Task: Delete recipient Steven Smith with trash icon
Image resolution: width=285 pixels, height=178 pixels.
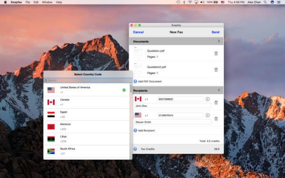Action: click(216, 119)
